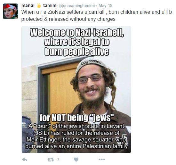176x165 pixels.
Task: View the retweet count showing 3
Action: point(58,160)
